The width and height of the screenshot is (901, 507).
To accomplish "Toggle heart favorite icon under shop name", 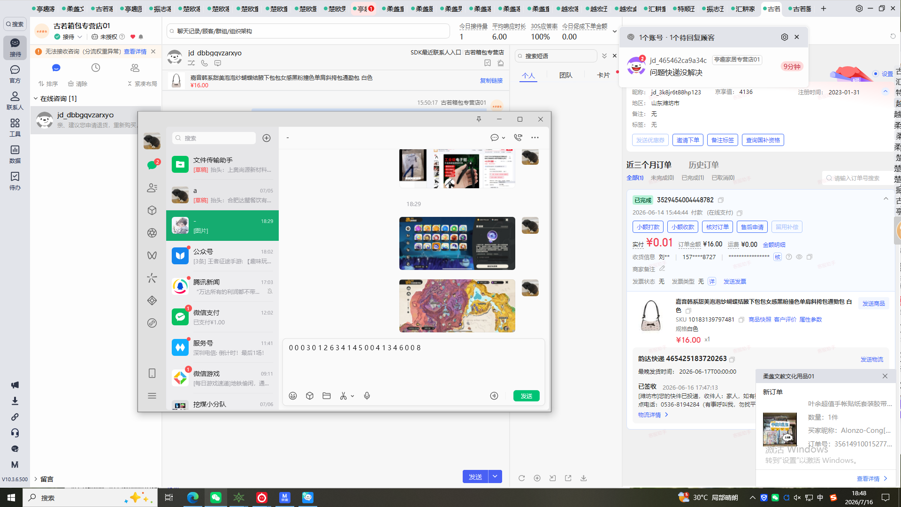I will click(x=133, y=37).
